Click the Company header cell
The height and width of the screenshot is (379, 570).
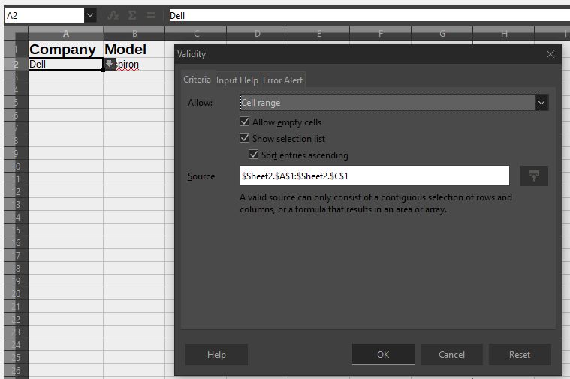coord(66,49)
